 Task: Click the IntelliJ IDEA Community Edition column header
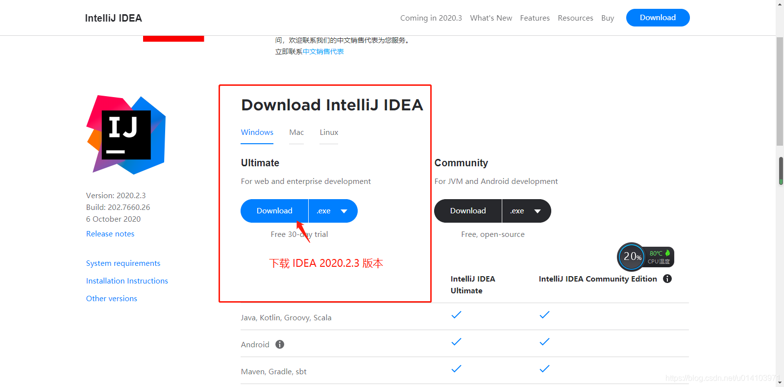[598, 279]
